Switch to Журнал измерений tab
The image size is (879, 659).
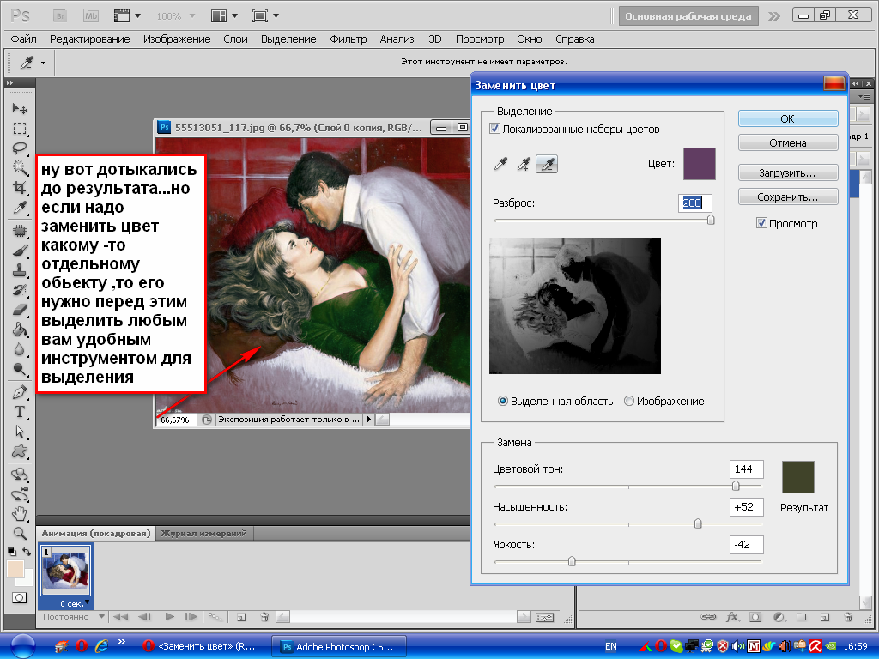(204, 533)
